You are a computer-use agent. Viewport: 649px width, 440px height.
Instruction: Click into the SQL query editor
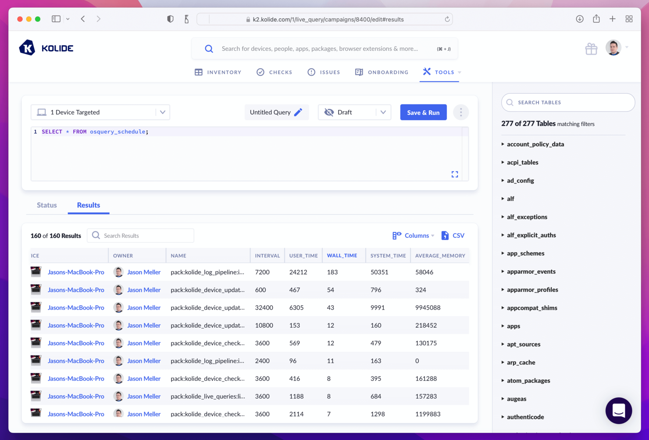(x=249, y=154)
